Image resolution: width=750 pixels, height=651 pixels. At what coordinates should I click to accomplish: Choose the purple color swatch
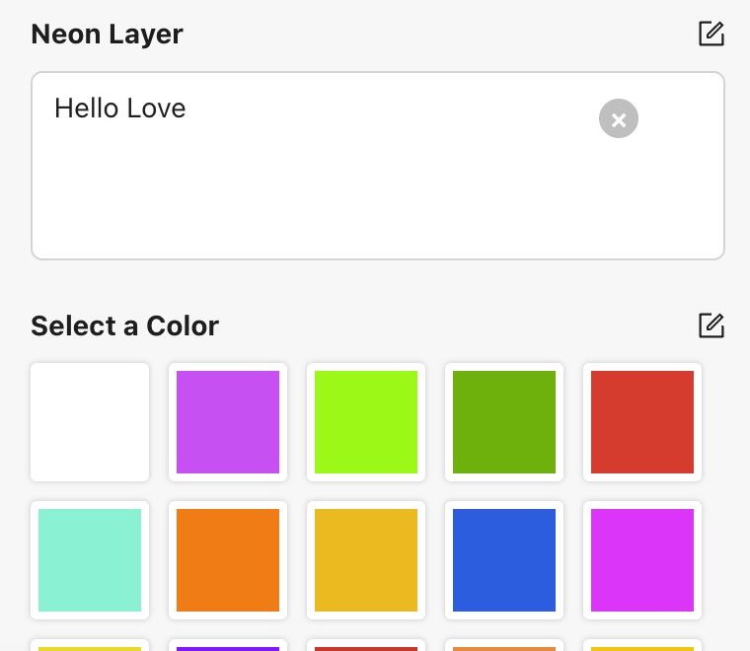point(228,422)
